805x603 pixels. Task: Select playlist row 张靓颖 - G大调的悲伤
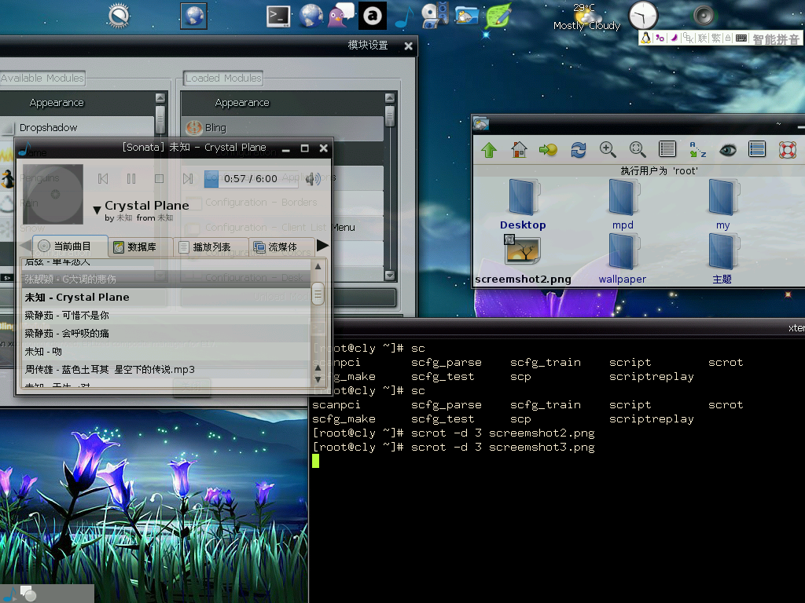tap(165, 280)
